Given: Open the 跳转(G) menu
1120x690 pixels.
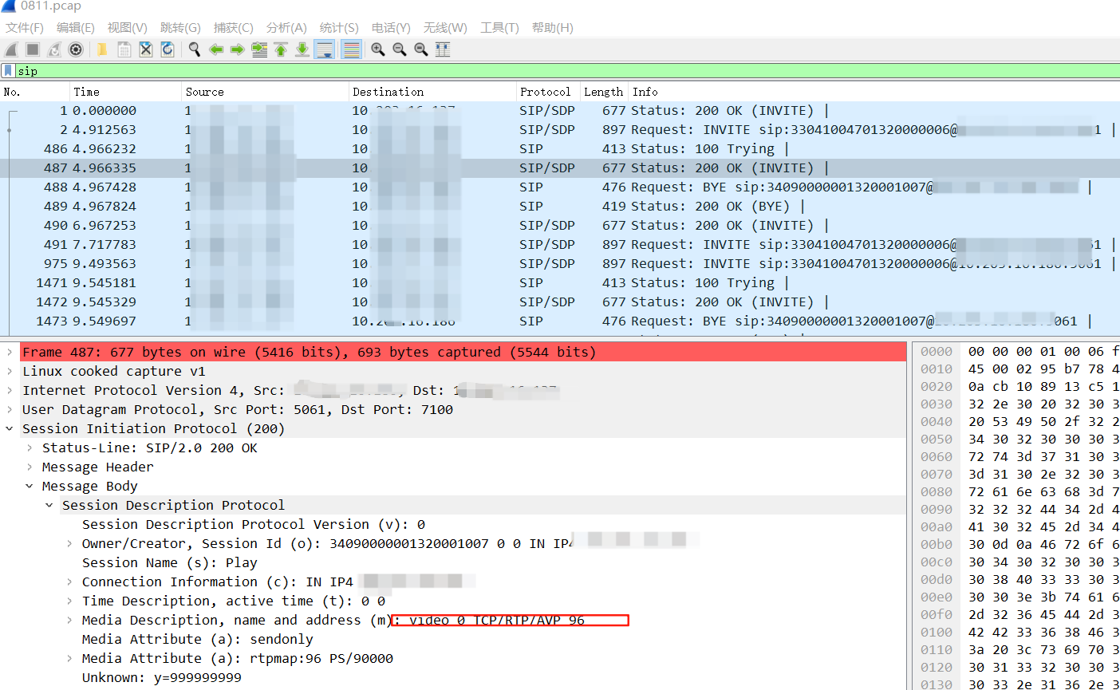Looking at the screenshot, I should point(180,28).
